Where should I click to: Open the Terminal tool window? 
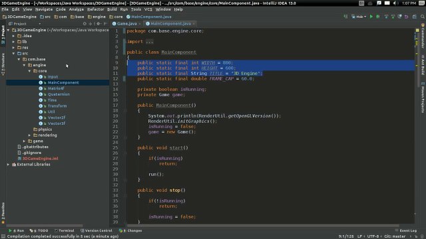pos(64,230)
